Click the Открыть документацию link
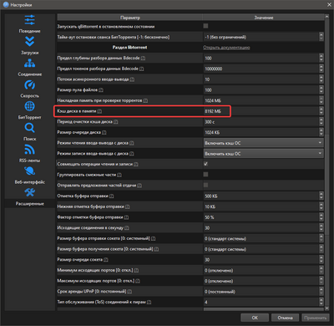The height and width of the screenshot is (326, 334). click(226, 48)
